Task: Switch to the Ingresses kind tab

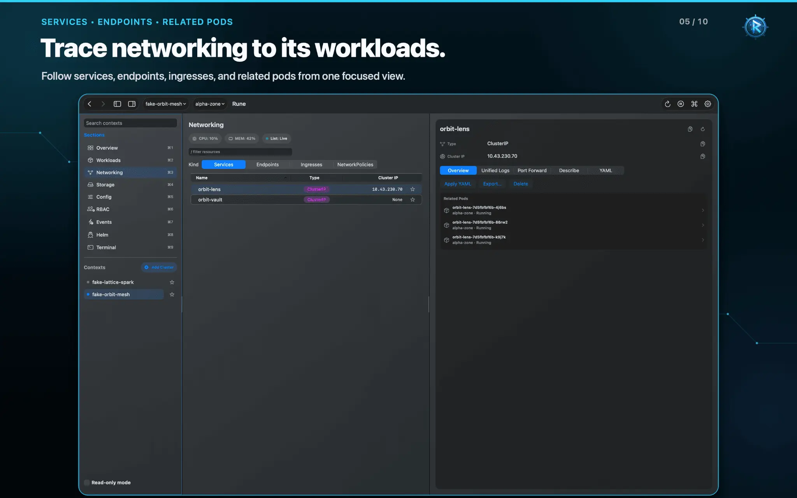Action: pos(311,165)
